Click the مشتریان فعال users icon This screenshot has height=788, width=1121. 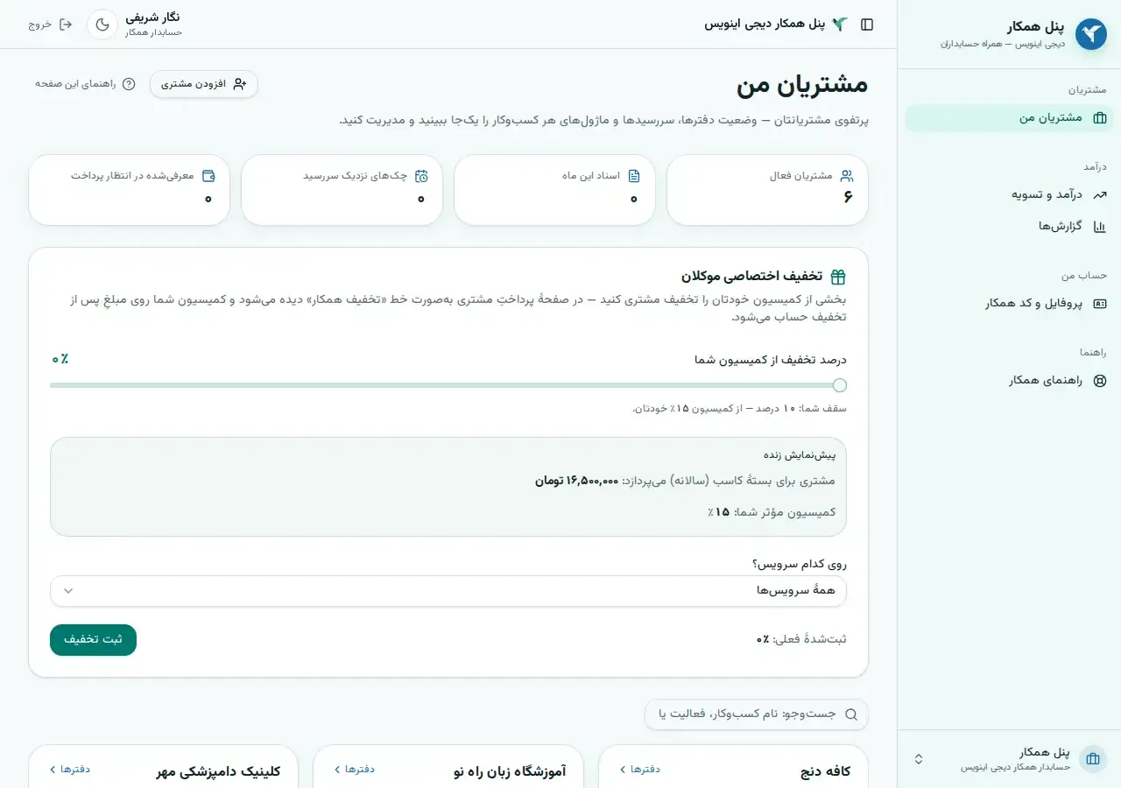coord(847,176)
